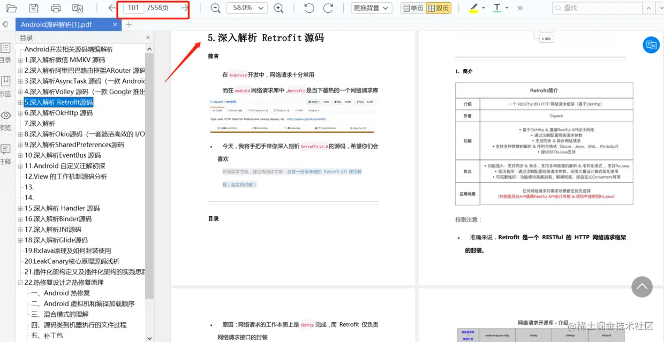
Task: Add a new tab with the plus icon
Action: tap(129, 25)
